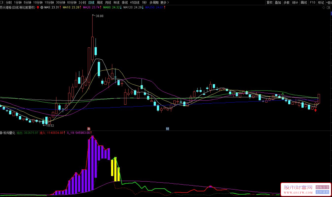The height and width of the screenshot is (197, 332).
Task: Click the panel layout icon at top-left
Action: tap(2, 3)
